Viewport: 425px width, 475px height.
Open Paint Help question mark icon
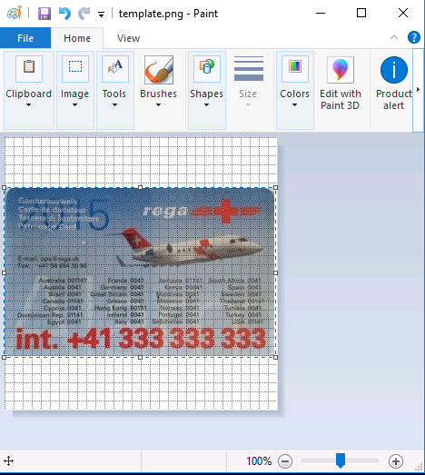coord(414,37)
